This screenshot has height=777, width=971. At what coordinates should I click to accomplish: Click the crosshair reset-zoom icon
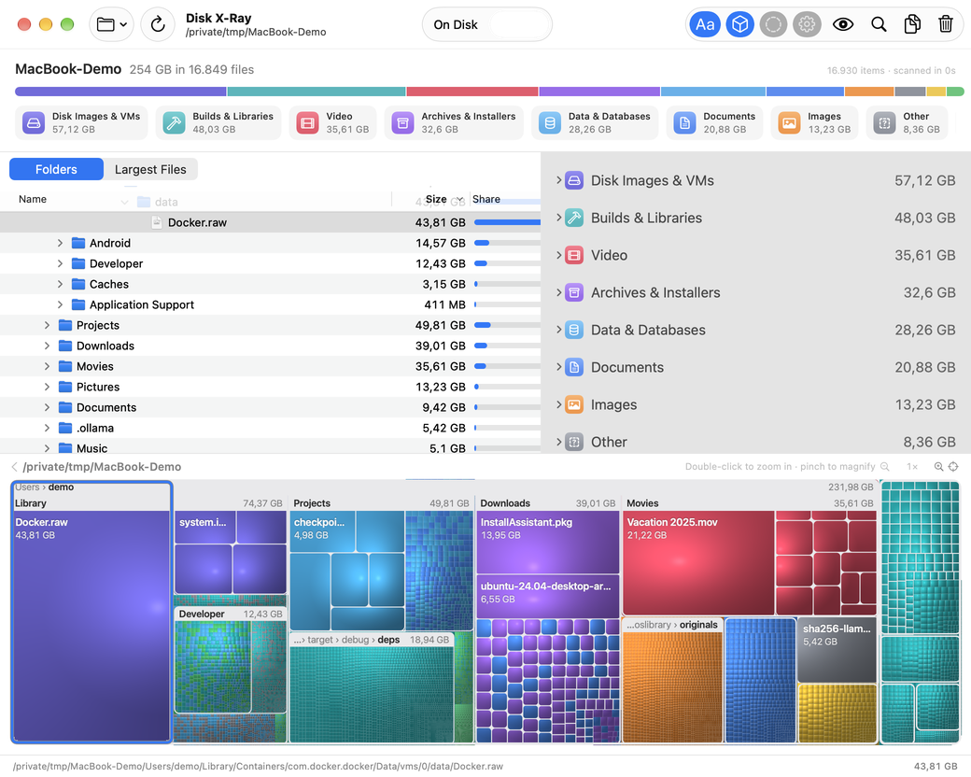(x=953, y=467)
